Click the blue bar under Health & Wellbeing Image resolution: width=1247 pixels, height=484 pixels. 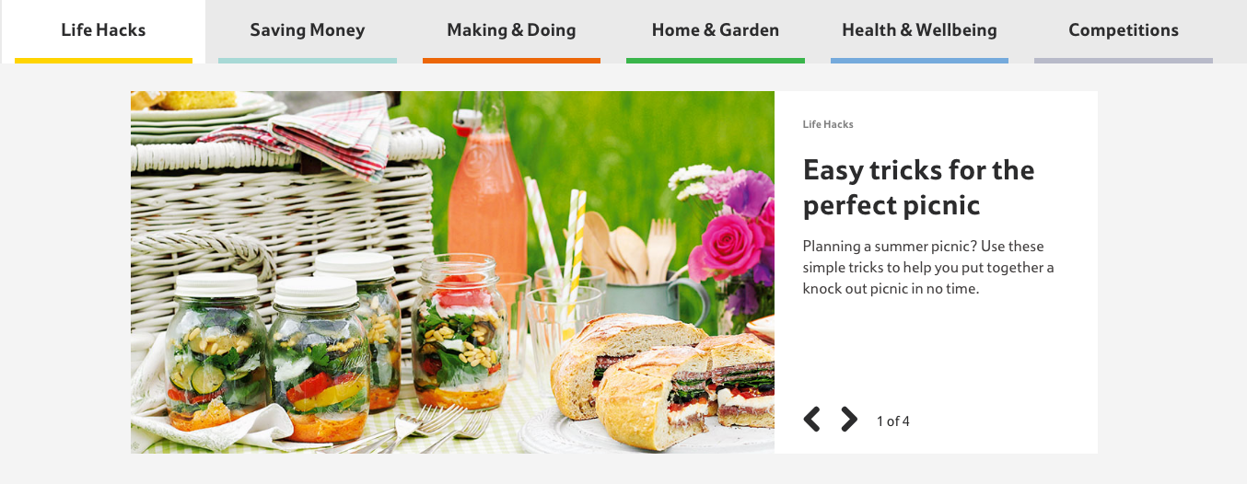click(919, 61)
